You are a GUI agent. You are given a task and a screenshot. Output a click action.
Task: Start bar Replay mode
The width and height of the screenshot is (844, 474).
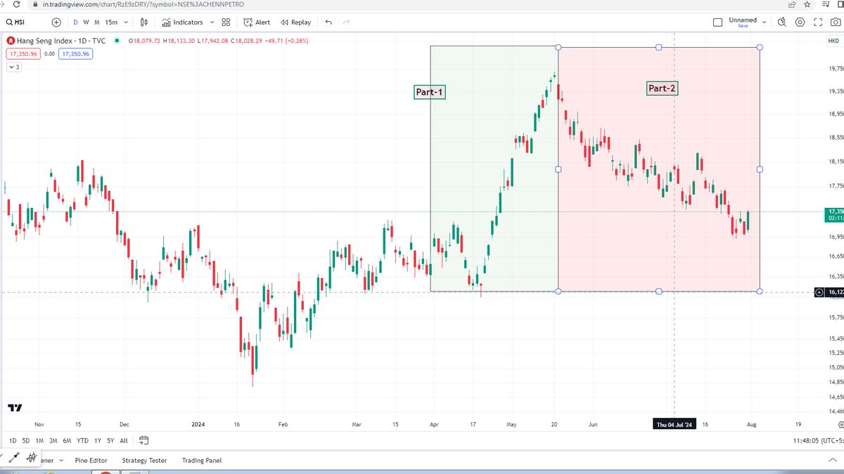[295, 22]
